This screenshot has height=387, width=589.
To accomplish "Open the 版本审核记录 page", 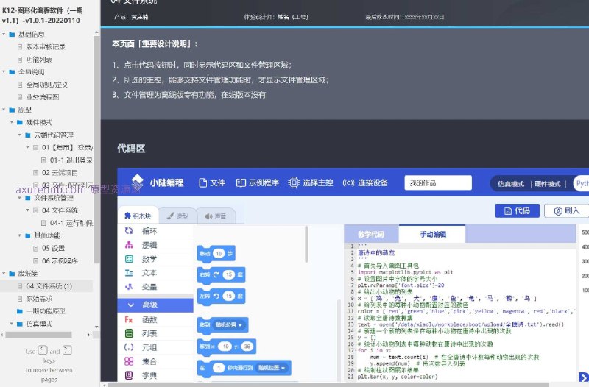I will tap(46, 47).
